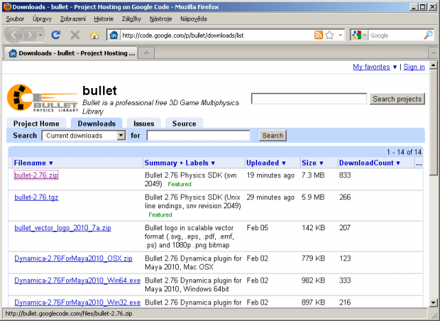Click the scrollbar down arrow

(433, 302)
